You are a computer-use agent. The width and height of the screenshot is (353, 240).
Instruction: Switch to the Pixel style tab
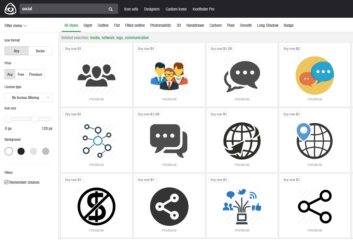tap(231, 25)
